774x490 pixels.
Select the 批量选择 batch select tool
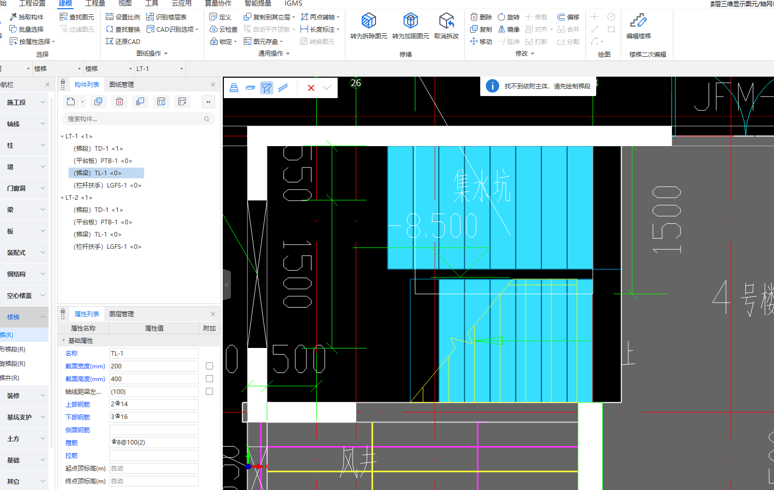(x=27, y=29)
